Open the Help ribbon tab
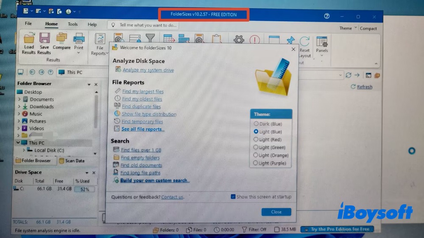Screen dimensions: 424x238 pos(92,24)
